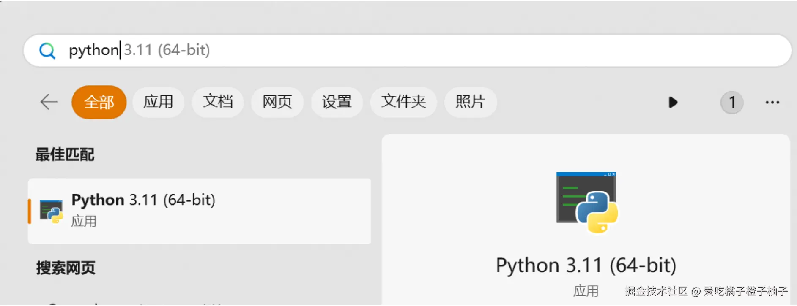Launch Python 3.11 (64-bit) application

click(x=144, y=200)
